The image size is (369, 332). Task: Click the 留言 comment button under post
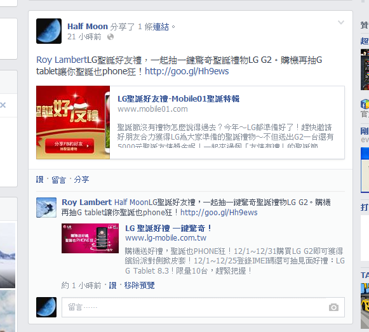58,180
